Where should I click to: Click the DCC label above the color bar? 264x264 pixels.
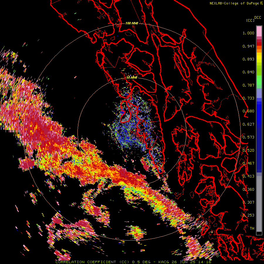pyautogui.click(x=258, y=18)
